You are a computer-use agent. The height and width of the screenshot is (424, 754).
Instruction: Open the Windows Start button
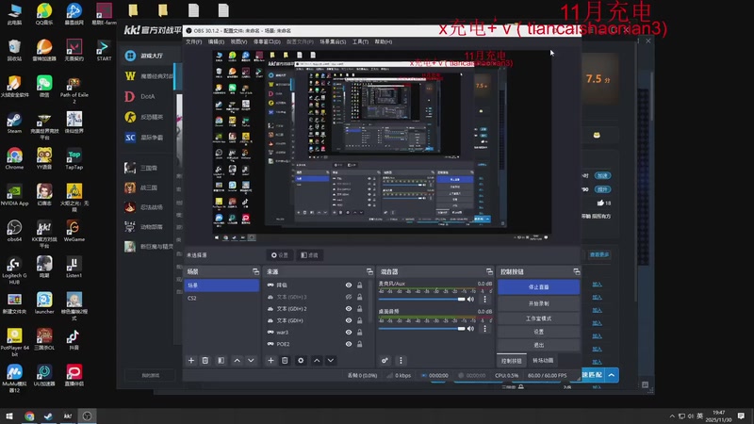click(x=9, y=416)
